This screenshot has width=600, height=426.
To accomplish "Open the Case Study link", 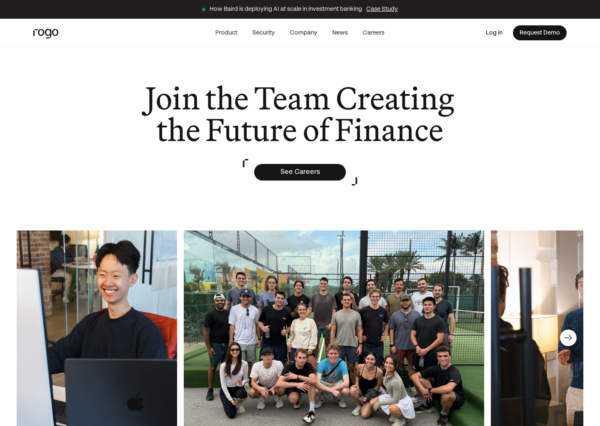I will click(382, 9).
